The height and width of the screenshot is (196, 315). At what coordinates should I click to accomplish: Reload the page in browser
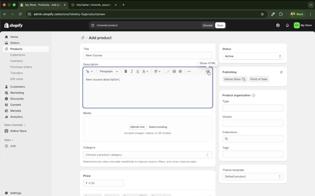click(x=20, y=14)
